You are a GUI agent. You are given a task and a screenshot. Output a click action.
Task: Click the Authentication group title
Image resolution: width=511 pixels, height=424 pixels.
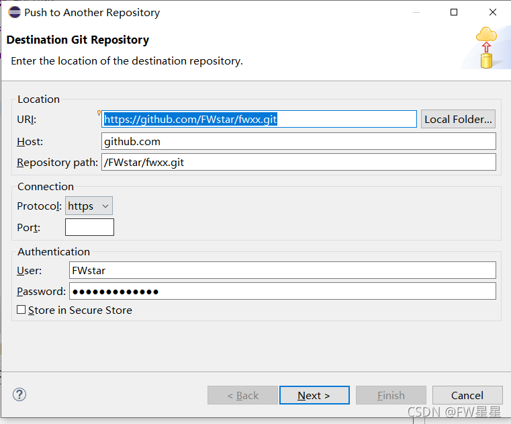coord(54,252)
